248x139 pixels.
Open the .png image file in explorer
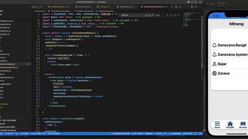coord(5,54)
